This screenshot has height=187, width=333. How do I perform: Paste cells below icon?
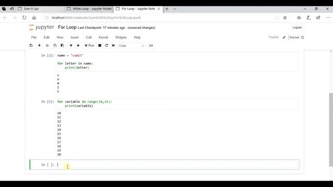click(x=62, y=45)
